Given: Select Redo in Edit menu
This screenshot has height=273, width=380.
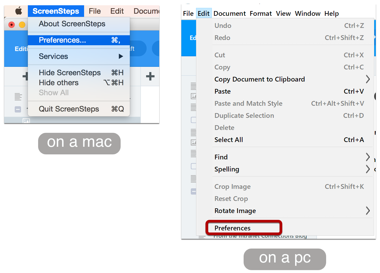Looking at the screenshot, I should pos(285,38).
